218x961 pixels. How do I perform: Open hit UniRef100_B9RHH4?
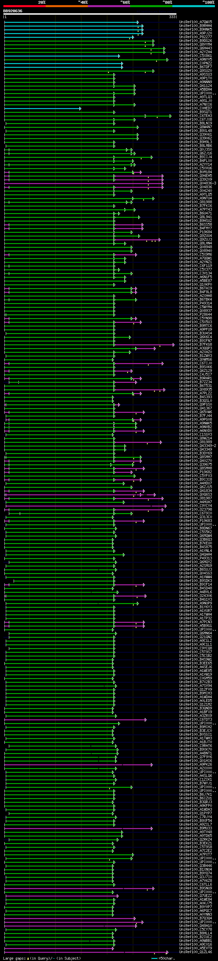[x=196, y=26]
